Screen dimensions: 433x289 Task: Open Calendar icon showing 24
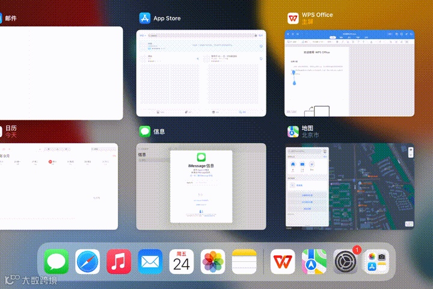coord(182,261)
